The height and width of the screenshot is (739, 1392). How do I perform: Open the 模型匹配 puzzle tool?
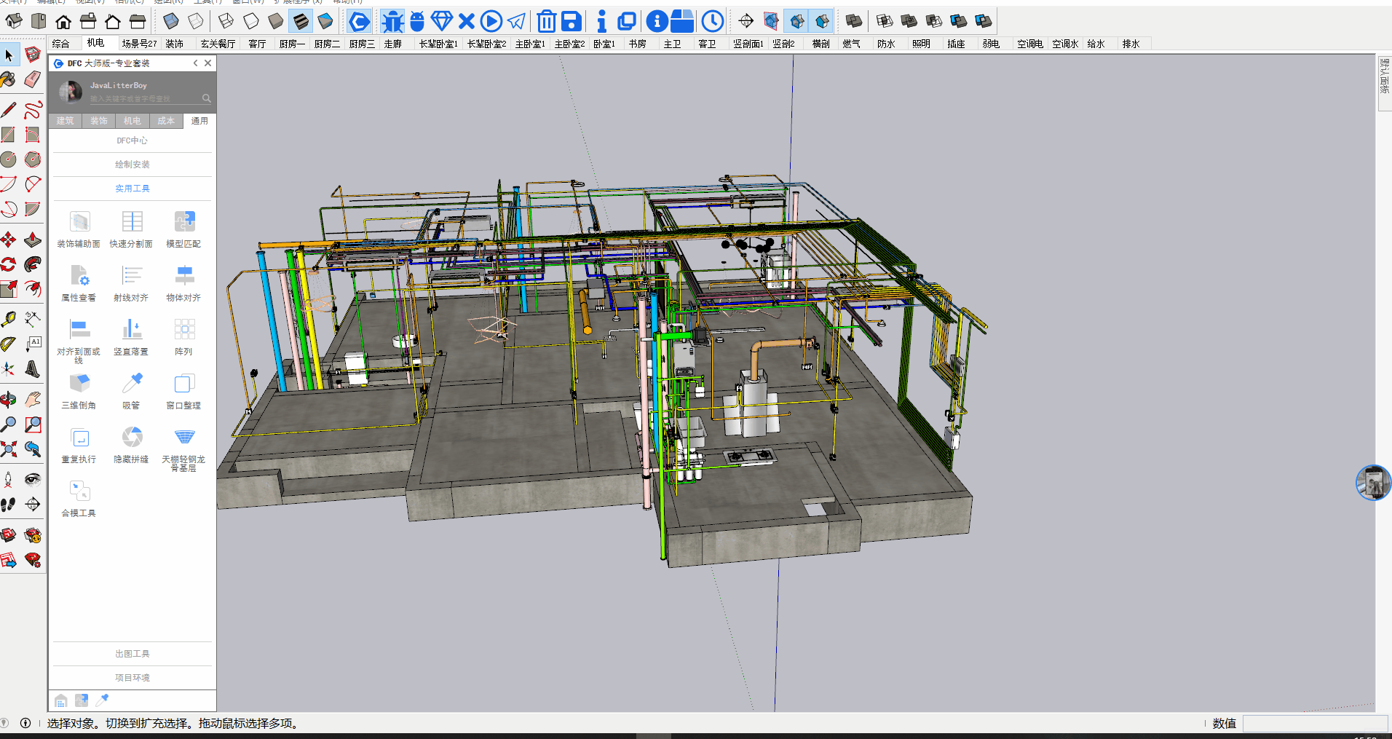[x=184, y=222]
